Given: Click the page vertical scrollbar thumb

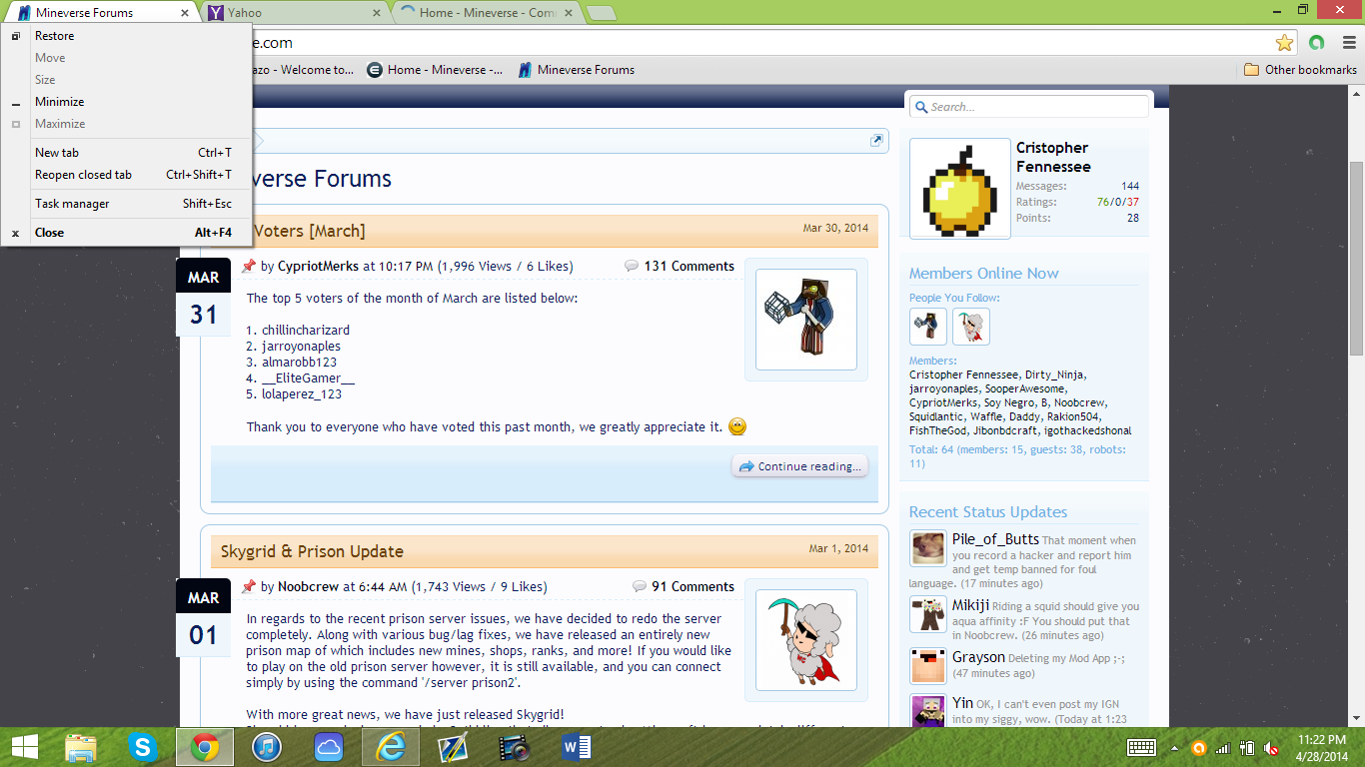Looking at the screenshot, I should [1356, 258].
